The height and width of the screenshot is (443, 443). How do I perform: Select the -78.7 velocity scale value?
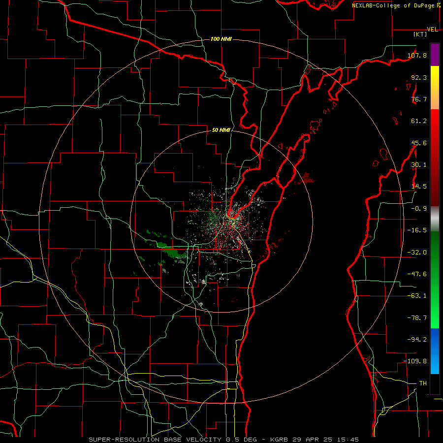pyautogui.click(x=417, y=318)
